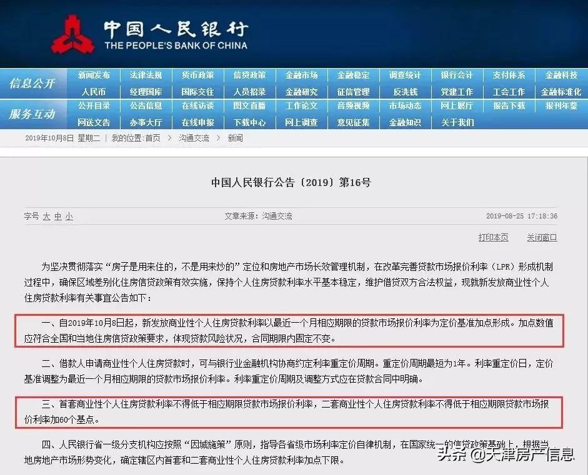
Task: Go to the 反洗钱 section
Action: [x=405, y=92]
